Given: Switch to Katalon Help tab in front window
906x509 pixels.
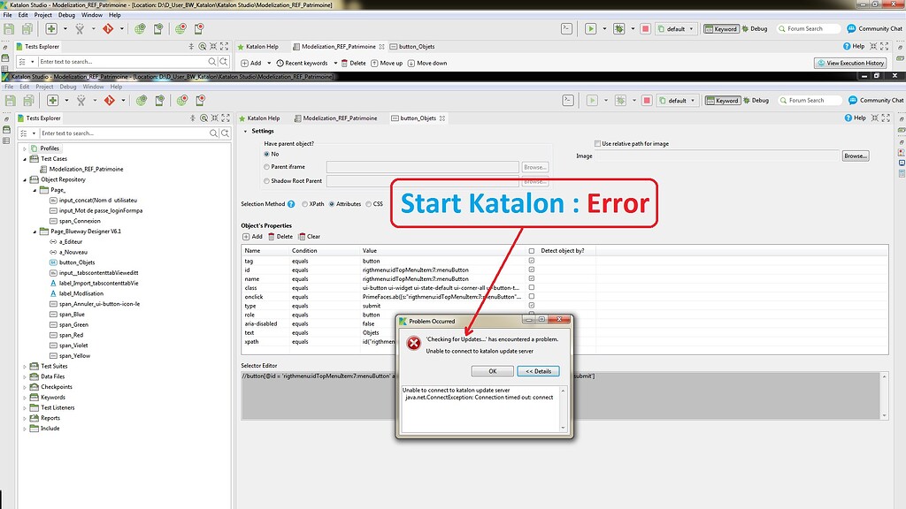Looking at the screenshot, I should 259,118.
